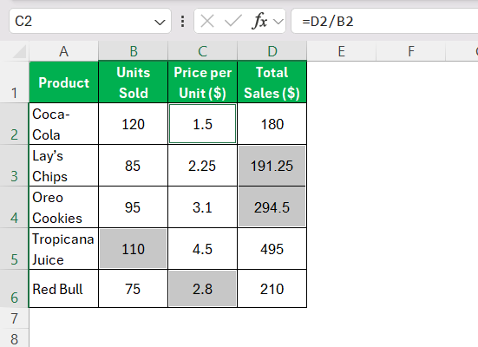The image size is (478, 347).
Task: Click the shaded cell containing 191.25
Action: click(x=272, y=166)
